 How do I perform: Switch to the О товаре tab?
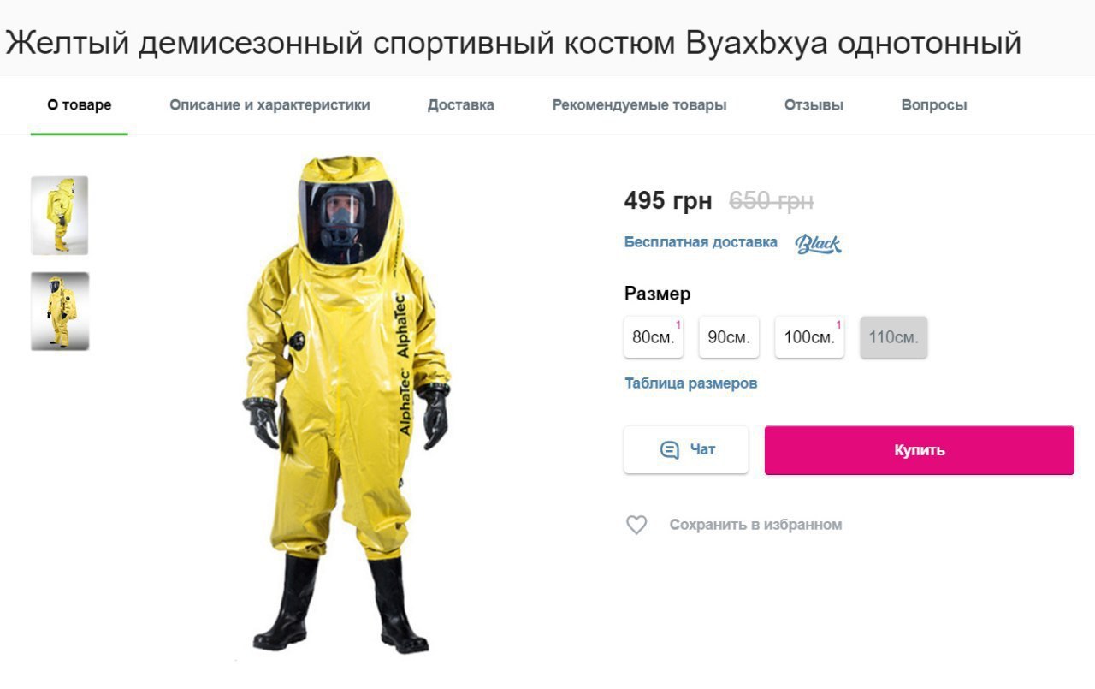80,105
